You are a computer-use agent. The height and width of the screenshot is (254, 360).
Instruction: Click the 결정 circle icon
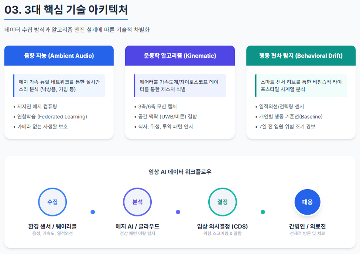223,202
